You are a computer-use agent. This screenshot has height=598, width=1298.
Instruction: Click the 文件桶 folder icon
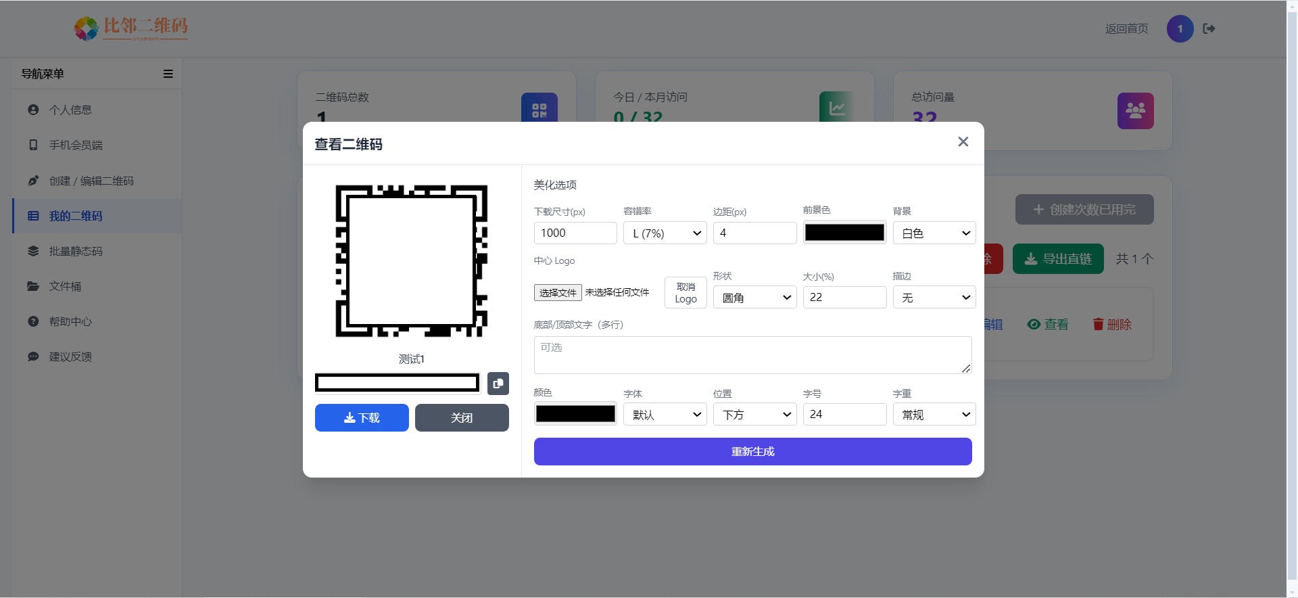33,286
